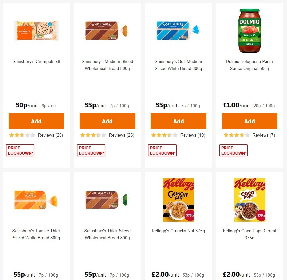Click the Soft White bread packaging image

[179, 30]
